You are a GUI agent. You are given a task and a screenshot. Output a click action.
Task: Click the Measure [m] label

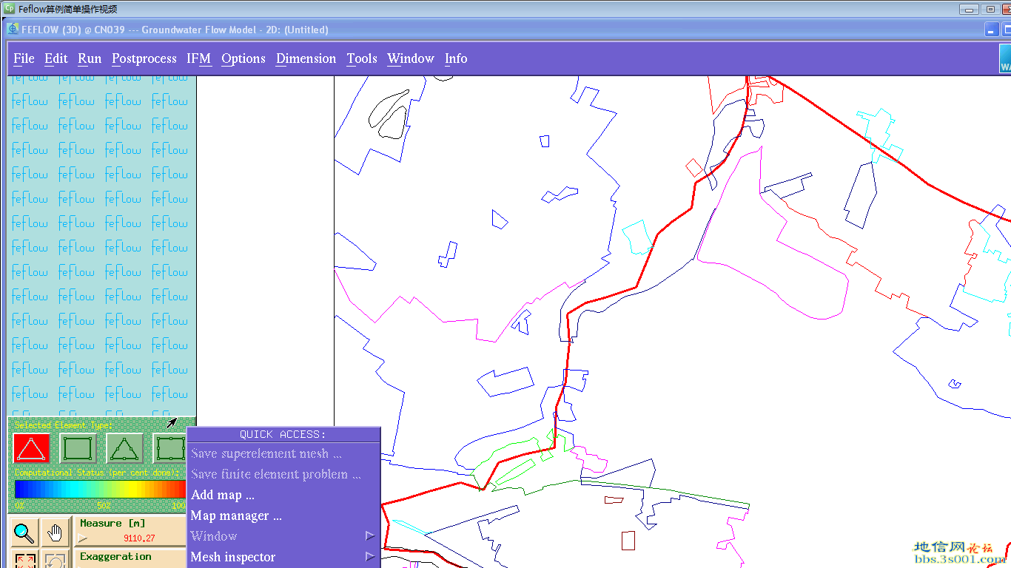coord(112,524)
